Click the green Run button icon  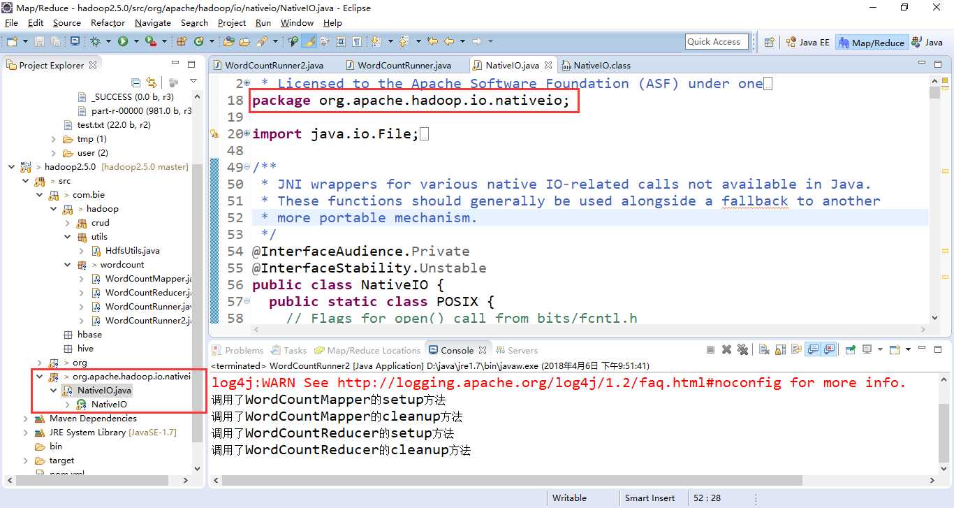pos(123,42)
